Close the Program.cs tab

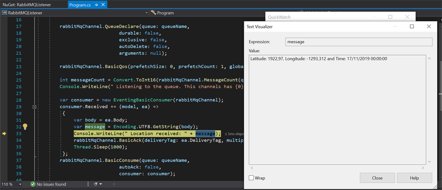[x=104, y=4]
